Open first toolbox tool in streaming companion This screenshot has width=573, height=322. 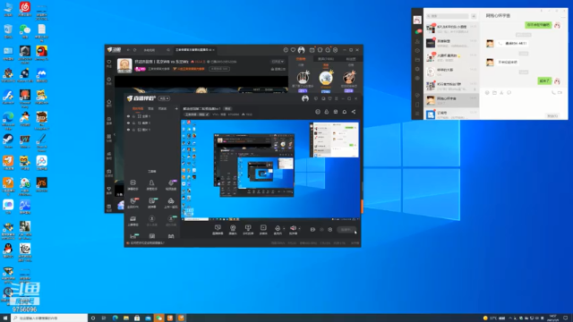coord(133,185)
